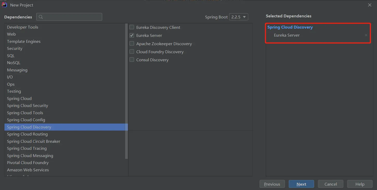Click the IntelliJ IDEA logo icon in title bar
The image size is (377, 190).
tap(4, 5)
